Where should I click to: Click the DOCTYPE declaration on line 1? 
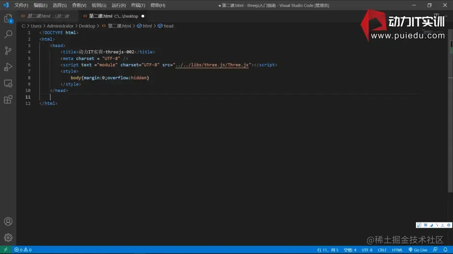click(x=59, y=33)
